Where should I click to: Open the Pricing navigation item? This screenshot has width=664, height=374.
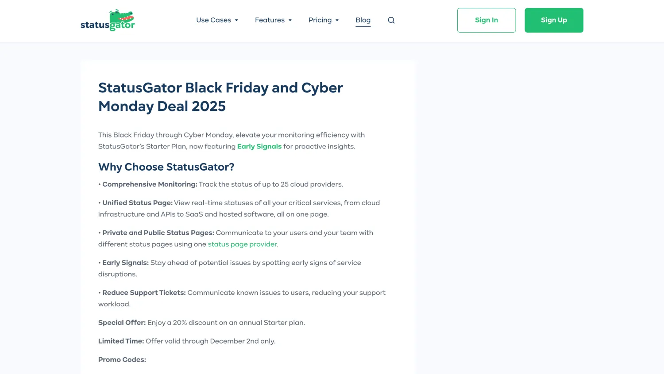[320, 20]
